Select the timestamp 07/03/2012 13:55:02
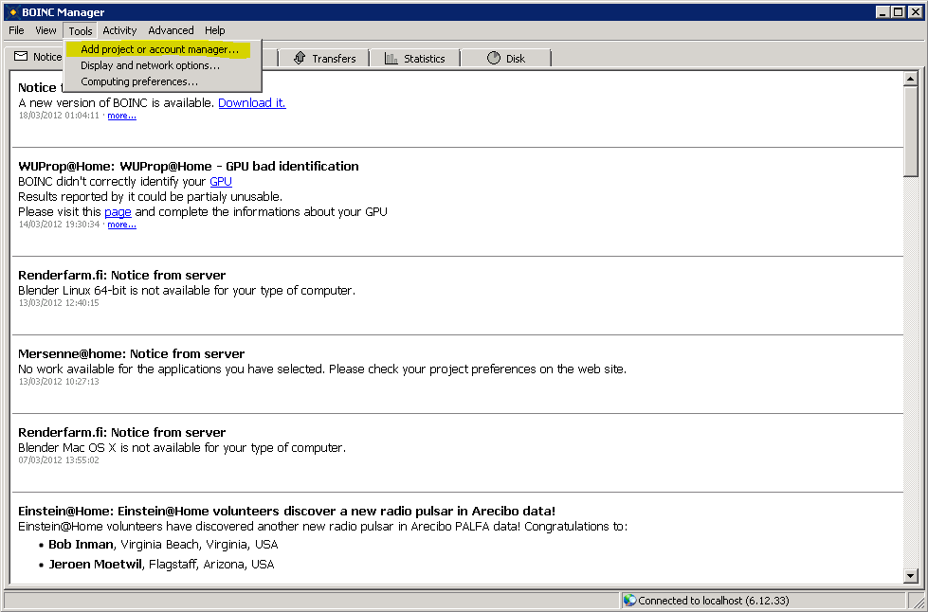Image resolution: width=928 pixels, height=612 pixels. click(x=59, y=460)
